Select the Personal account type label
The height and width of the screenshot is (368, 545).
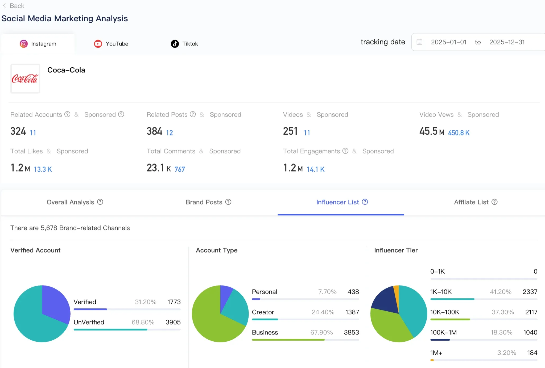click(x=265, y=292)
